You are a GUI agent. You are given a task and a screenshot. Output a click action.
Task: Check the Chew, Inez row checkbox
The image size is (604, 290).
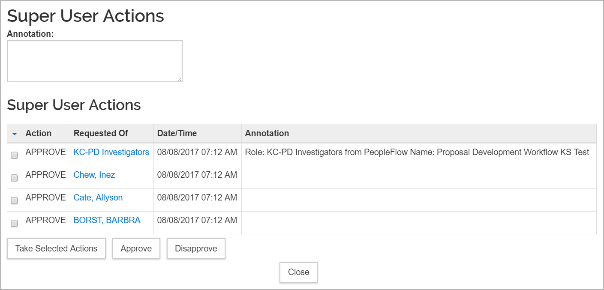pos(14,178)
